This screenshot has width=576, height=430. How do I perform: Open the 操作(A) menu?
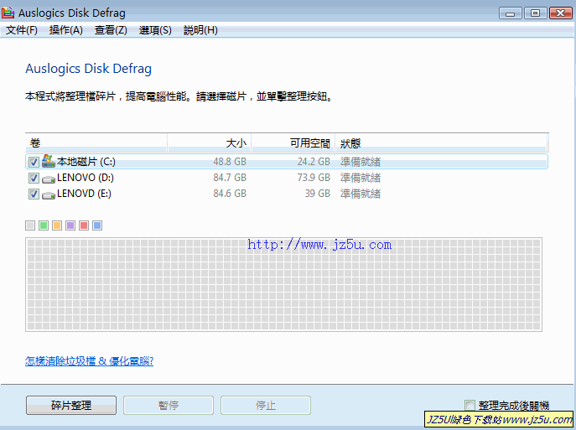point(66,30)
